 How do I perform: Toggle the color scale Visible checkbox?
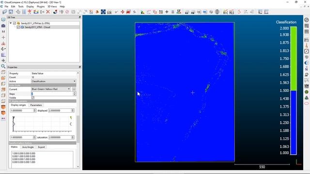coord(33,98)
